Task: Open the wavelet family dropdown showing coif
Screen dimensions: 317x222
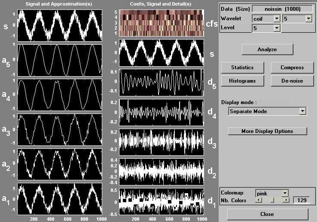Action: coord(266,18)
